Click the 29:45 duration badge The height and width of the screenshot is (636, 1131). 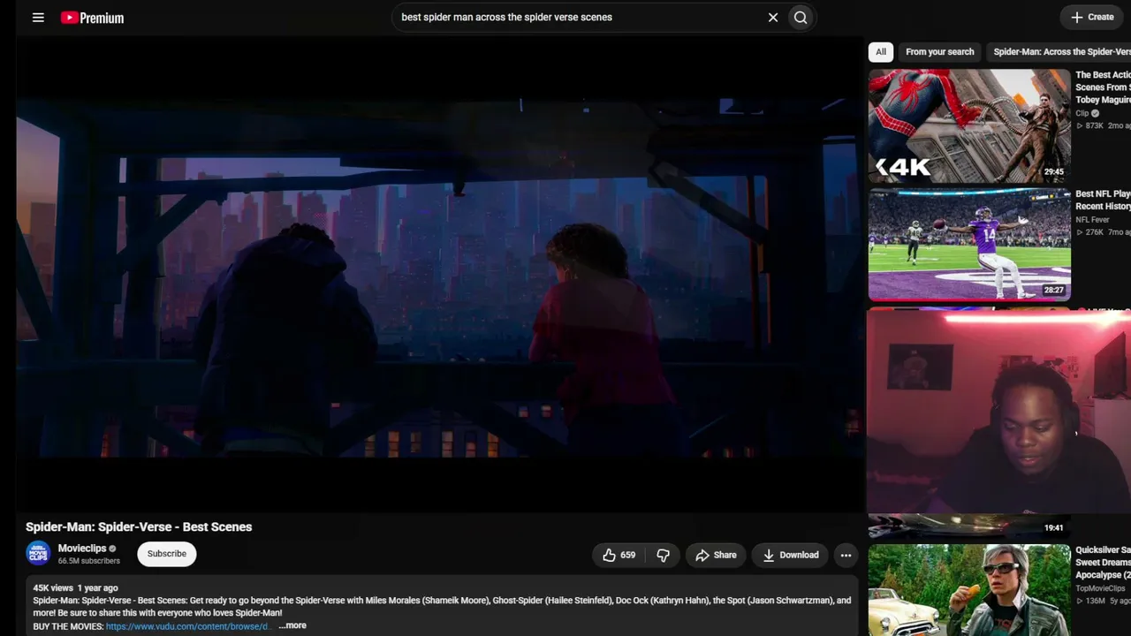1053,172
